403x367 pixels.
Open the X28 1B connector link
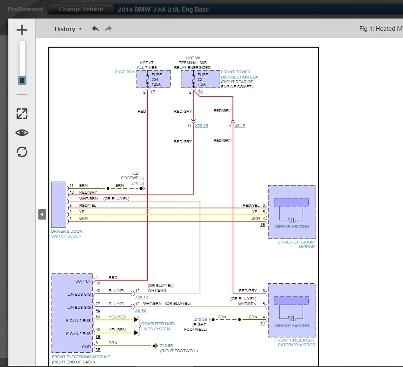201,126
